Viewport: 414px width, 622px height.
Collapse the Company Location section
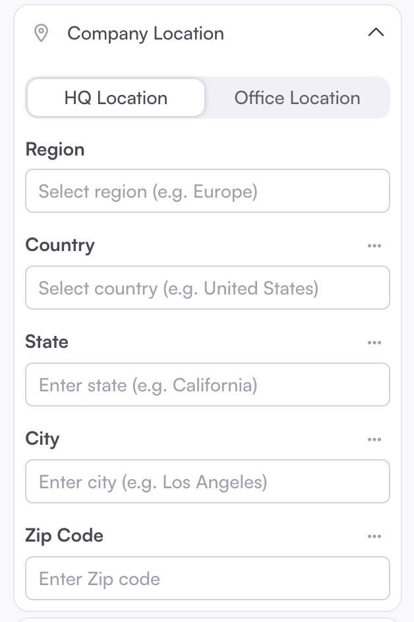click(376, 33)
